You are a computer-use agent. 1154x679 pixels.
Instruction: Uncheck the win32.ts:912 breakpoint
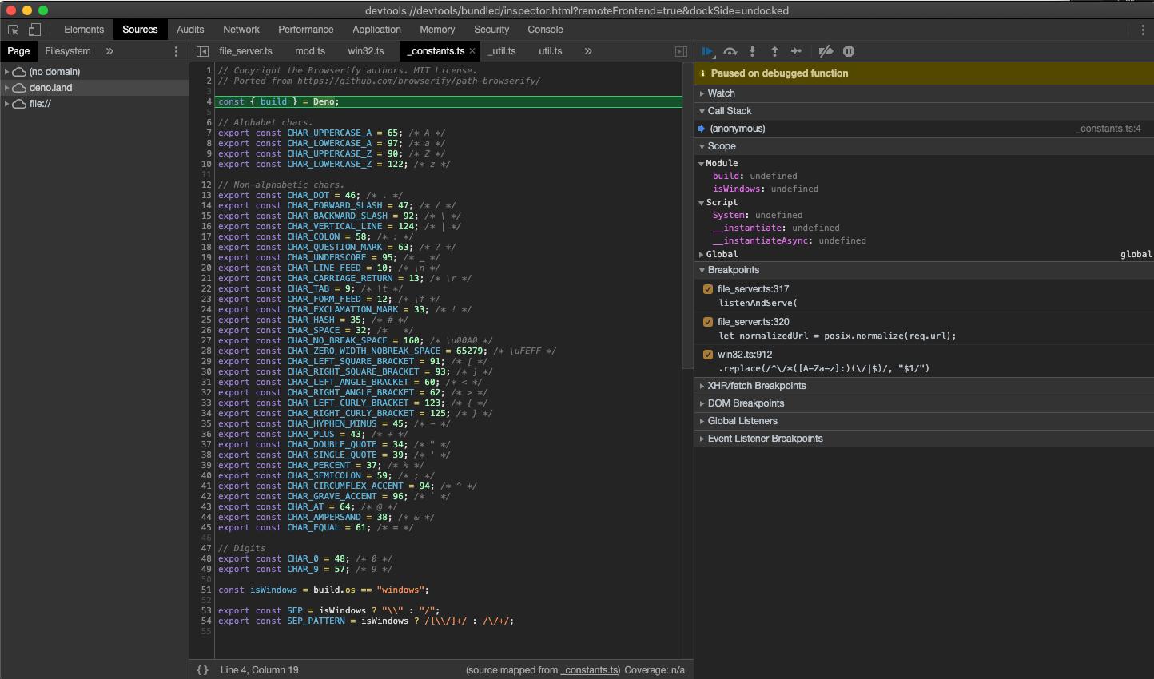coord(706,354)
